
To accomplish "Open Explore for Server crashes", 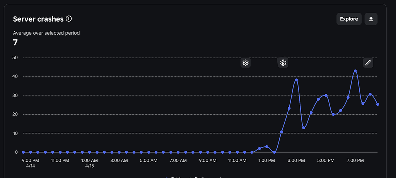I will [349, 19].
